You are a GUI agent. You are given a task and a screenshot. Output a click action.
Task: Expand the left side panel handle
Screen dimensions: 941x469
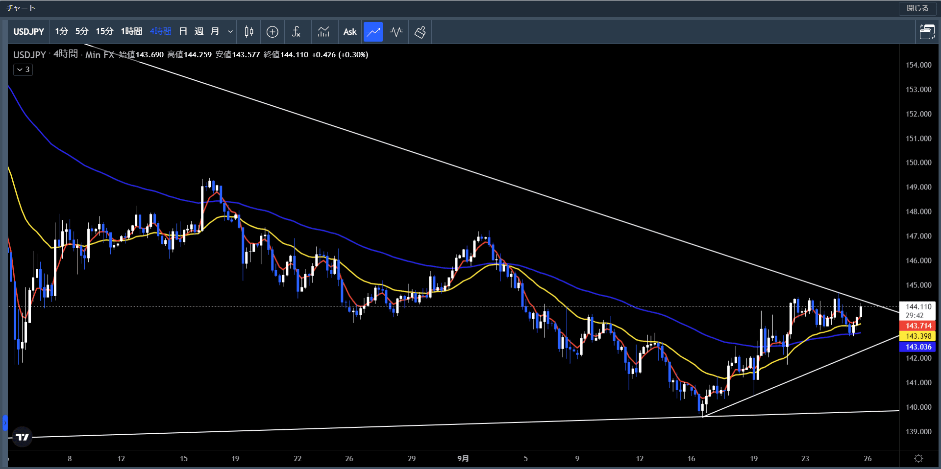5,422
